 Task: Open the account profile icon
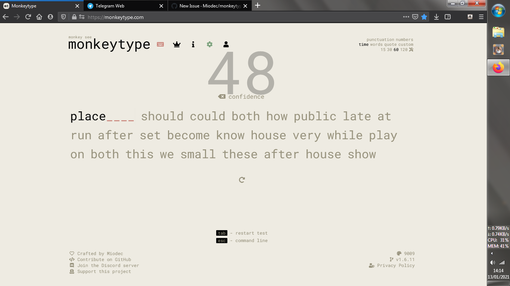click(x=226, y=44)
